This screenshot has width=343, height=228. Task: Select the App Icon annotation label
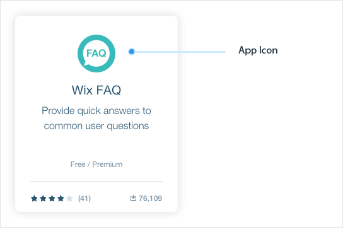coord(258,50)
